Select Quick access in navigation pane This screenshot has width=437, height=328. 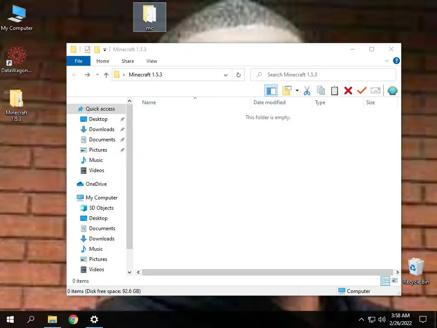(97, 109)
